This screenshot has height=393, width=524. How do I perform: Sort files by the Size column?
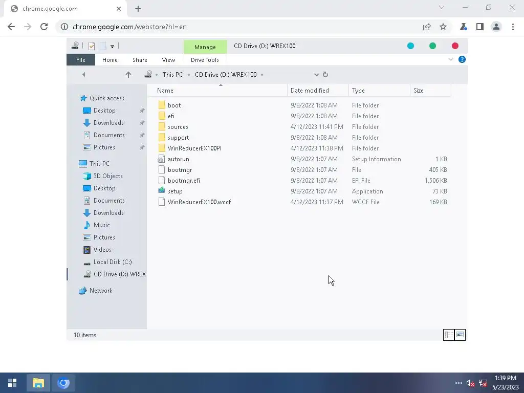click(x=430, y=91)
